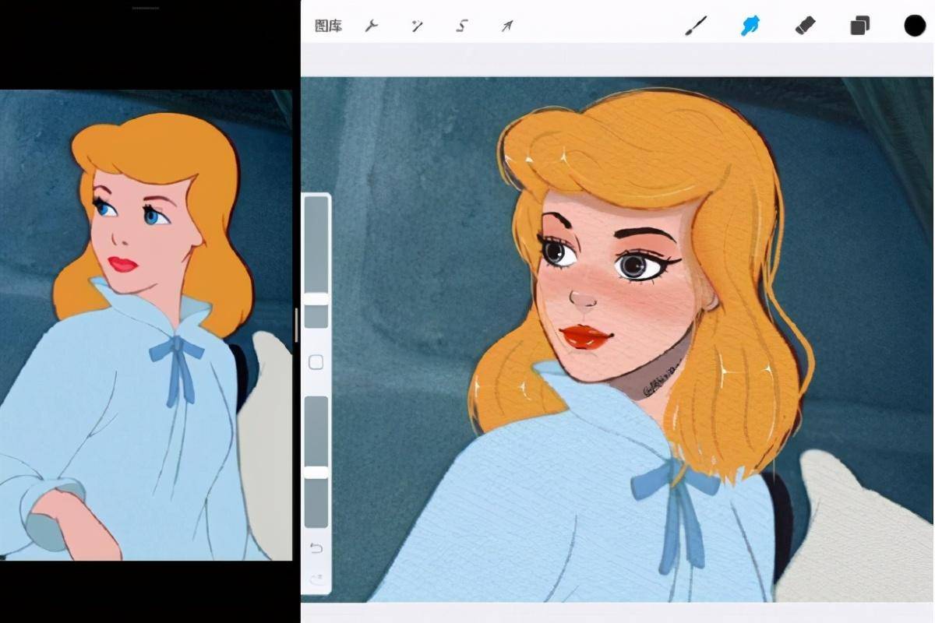Return to gallery via 图库 button
The image size is (935, 623).
(328, 26)
